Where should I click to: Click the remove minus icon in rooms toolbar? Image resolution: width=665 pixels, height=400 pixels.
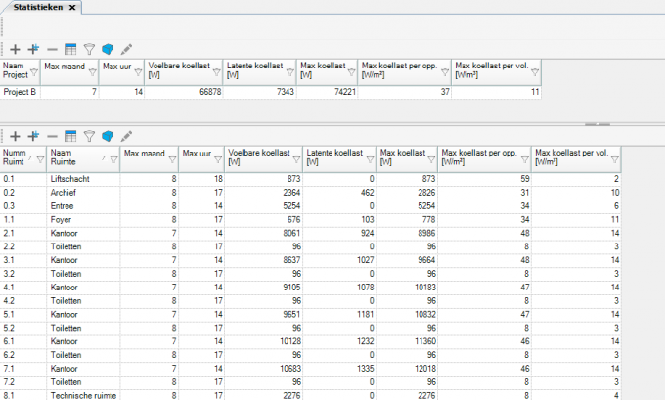(x=52, y=136)
